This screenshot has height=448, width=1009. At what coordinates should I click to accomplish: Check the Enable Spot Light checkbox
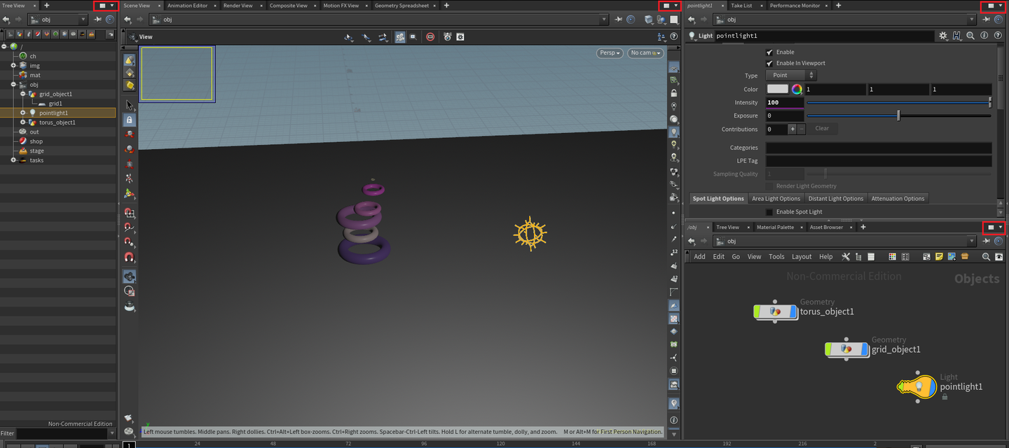click(769, 212)
